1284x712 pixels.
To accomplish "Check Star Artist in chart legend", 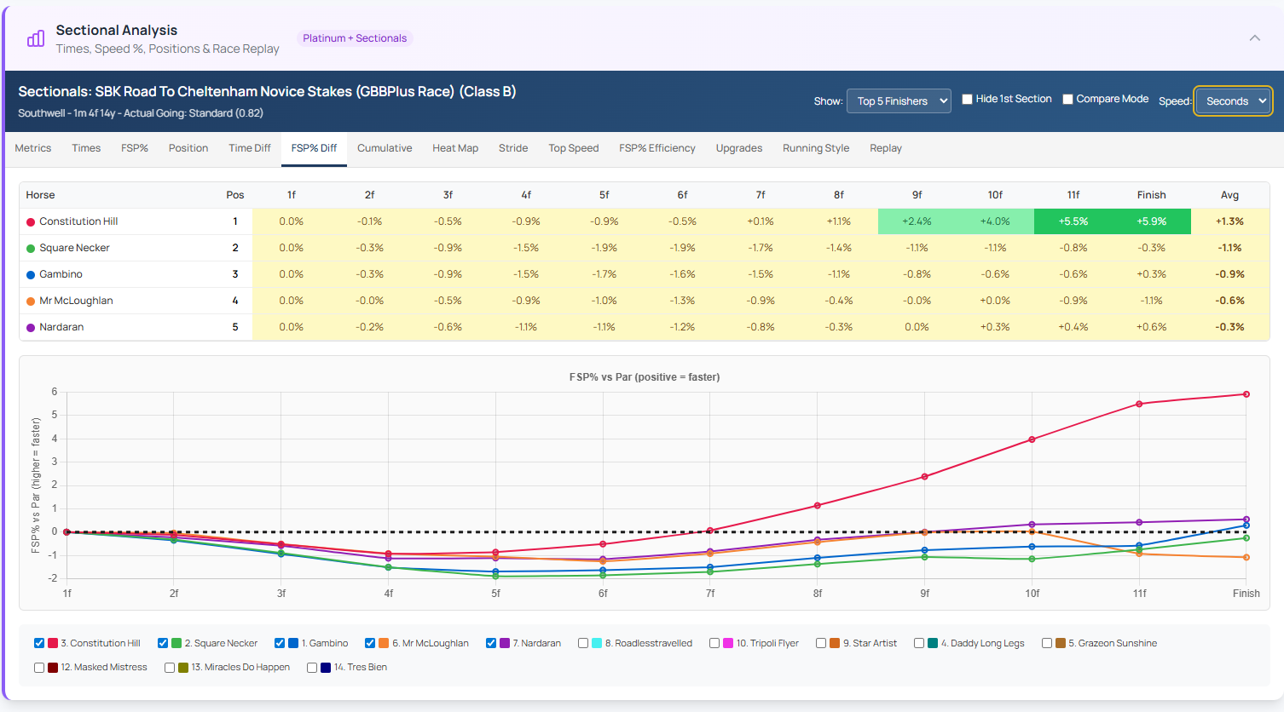I will point(821,643).
